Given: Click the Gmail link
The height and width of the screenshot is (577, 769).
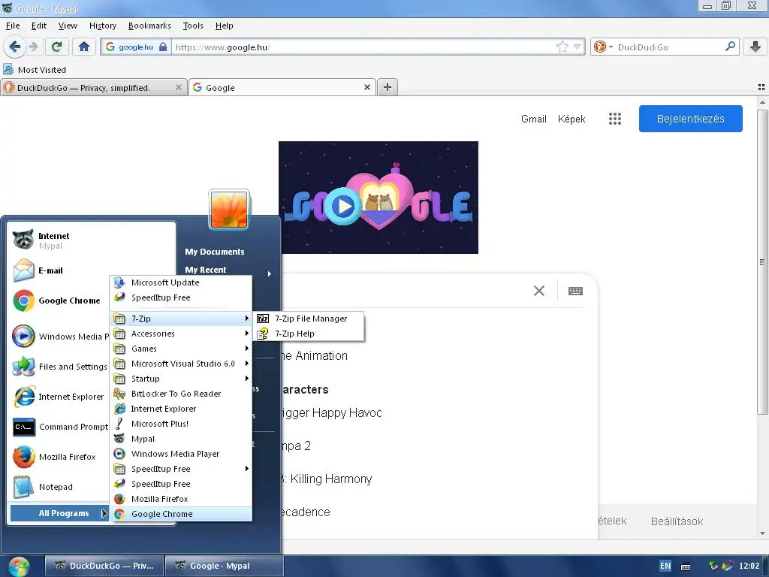Looking at the screenshot, I should coord(534,119).
